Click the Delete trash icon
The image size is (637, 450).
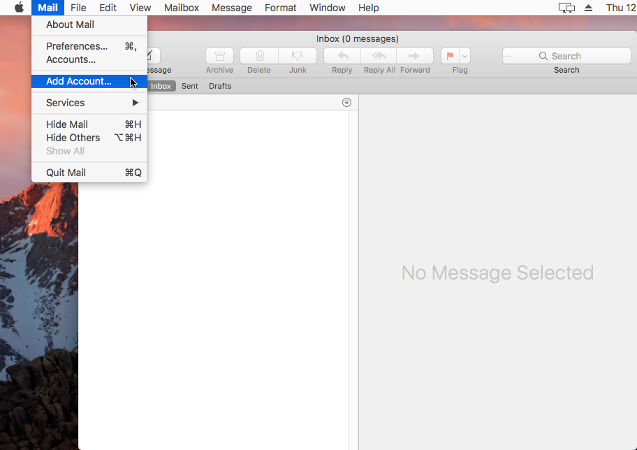pyautogui.click(x=259, y=56)
